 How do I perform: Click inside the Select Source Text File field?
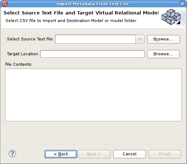(95, 39)
